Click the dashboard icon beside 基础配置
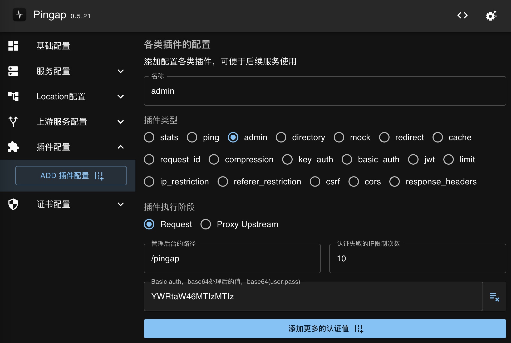This screenshot has height=343, width=511. click(x=13, y=46)
